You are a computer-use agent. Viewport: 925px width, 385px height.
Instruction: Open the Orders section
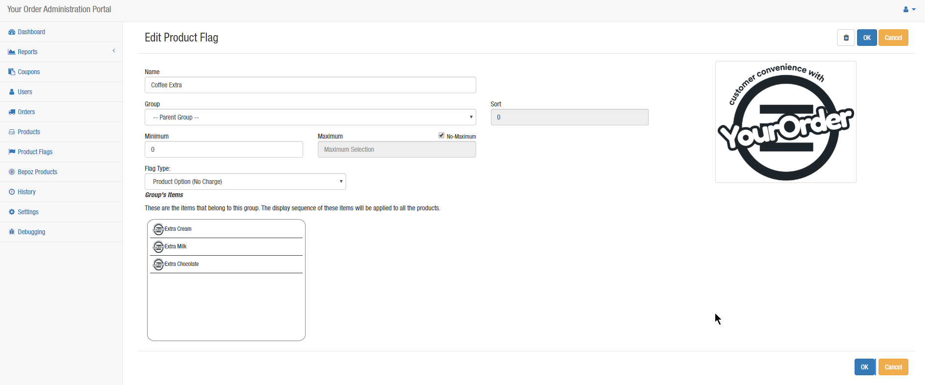(26, 112)
